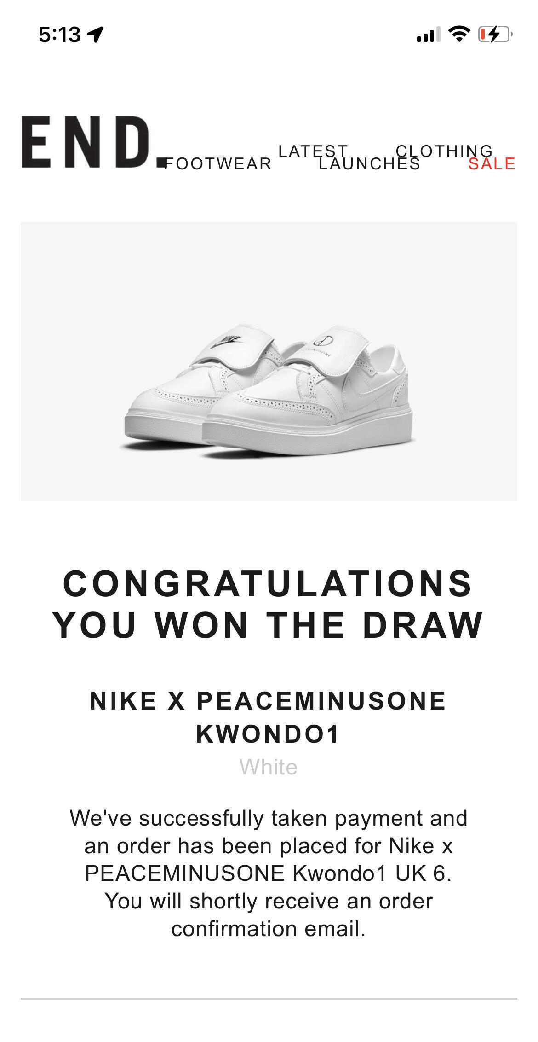Open the red SALE link
Image resolution: width=538 pixels, height=1042 pixels.
pyautogui.click(x=492, y=164)
